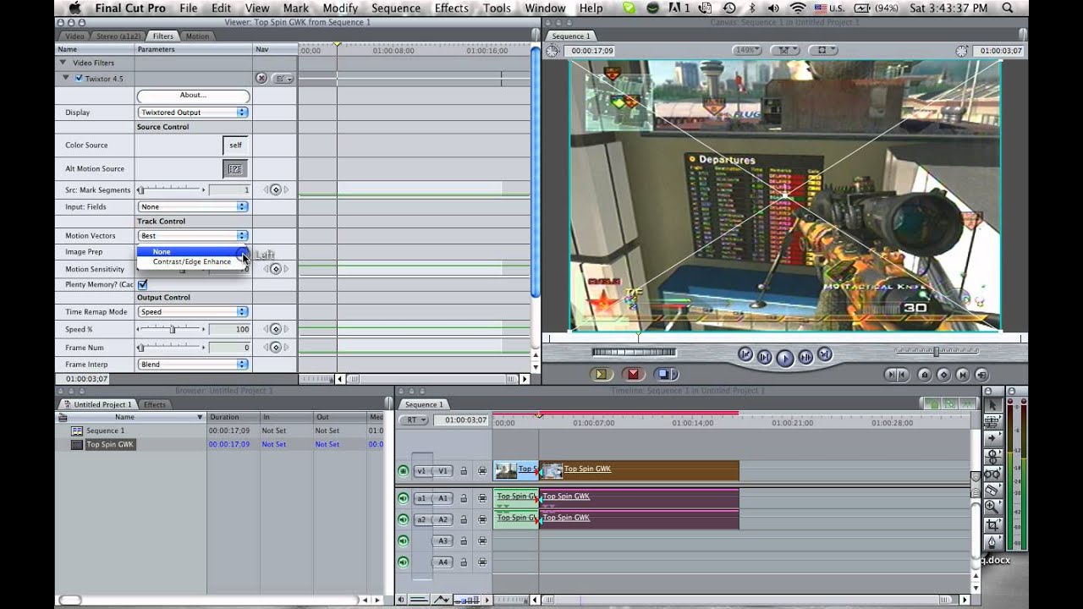Go to next edit in Canvas transport
Image resolution: width=1083 pixels, height=609 pixels.
point(824,355)
